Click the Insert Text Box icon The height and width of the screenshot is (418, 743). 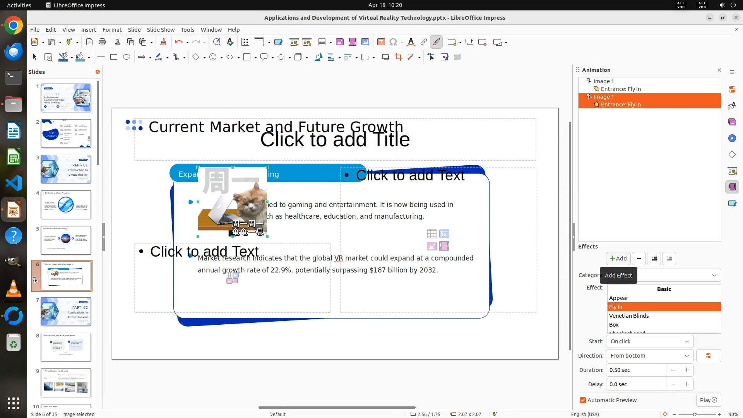tap(381, 42)
